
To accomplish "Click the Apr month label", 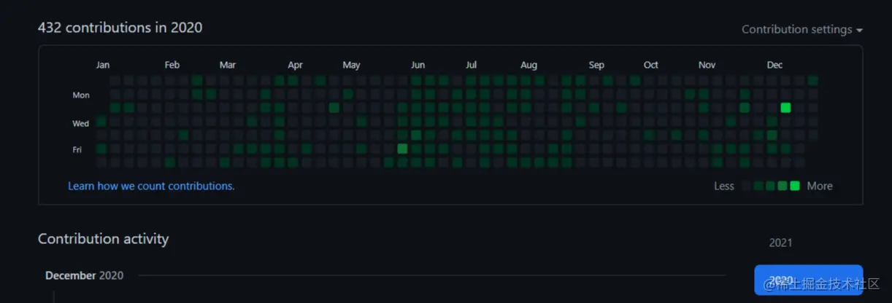I will coord(295,65).
